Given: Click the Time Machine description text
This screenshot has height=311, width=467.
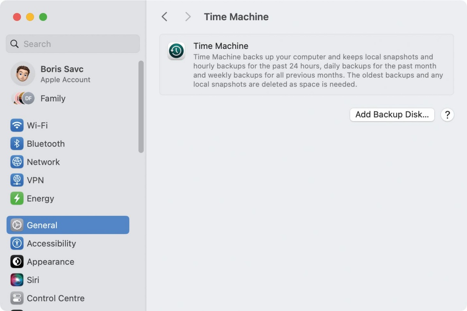Looking at the screenshot, I should click(318, 70).
